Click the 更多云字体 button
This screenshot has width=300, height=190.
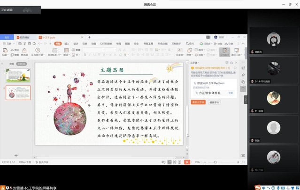pyautogui.click(x=198, y=102)
